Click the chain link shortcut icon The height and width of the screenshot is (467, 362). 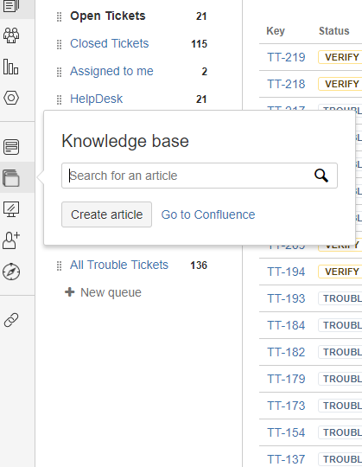(11, 320)
